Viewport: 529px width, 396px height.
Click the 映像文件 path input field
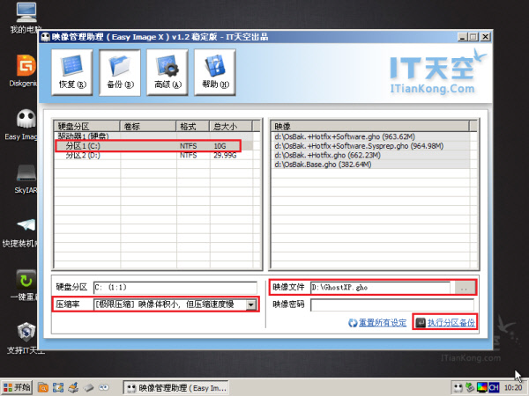click(381, 288)
